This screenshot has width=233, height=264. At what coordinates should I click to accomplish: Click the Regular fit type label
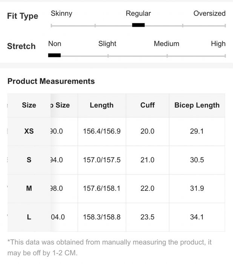138,14
